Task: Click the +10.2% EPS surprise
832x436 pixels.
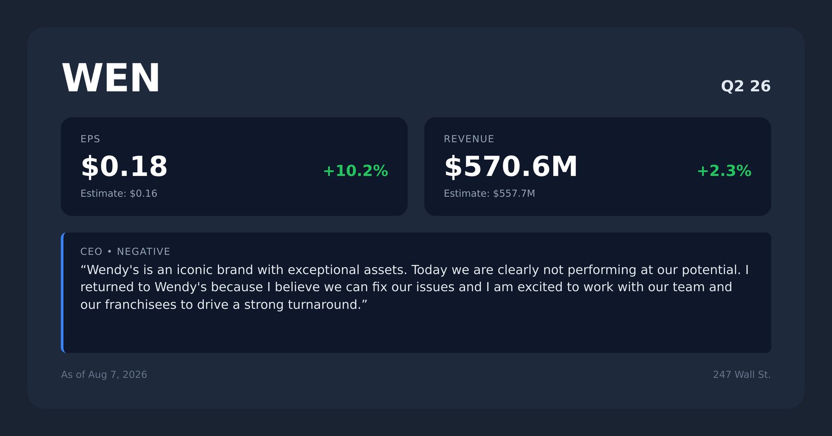Action: click(356, 171)
